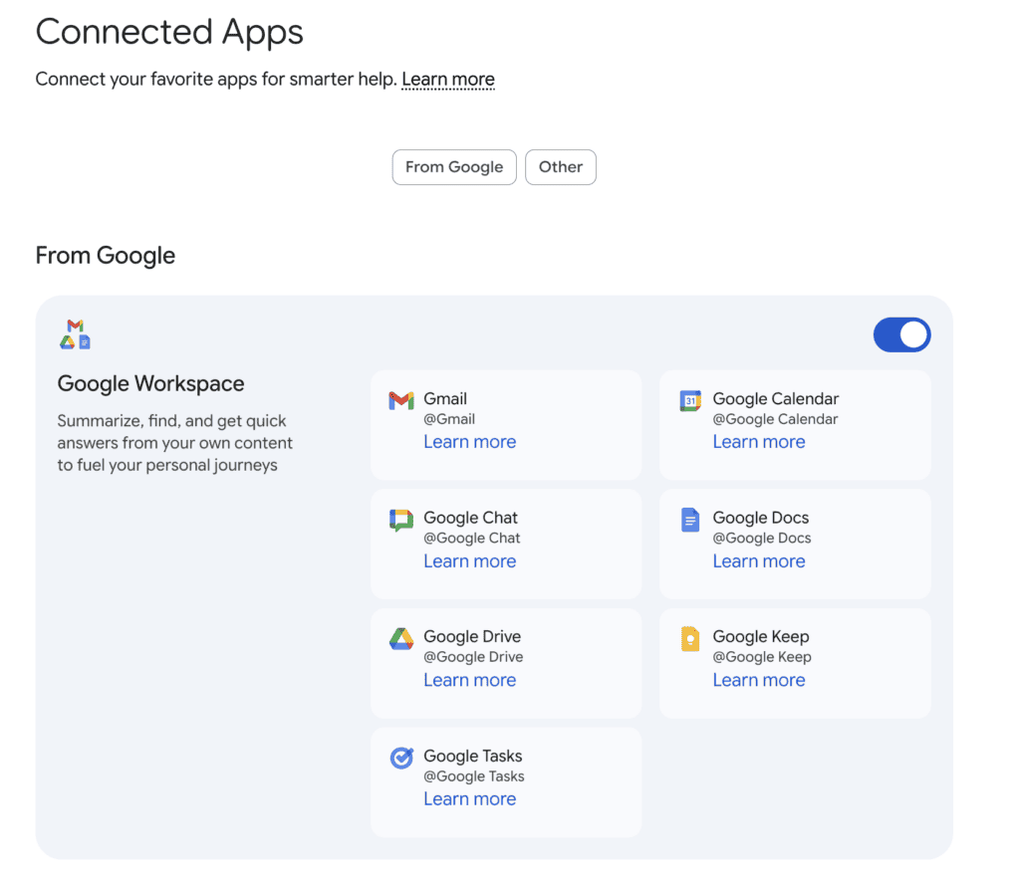Click the Workspace description starting with Summarize
Image resolution: width=1020 pixels, height=881 pixels.
[174, 443]
